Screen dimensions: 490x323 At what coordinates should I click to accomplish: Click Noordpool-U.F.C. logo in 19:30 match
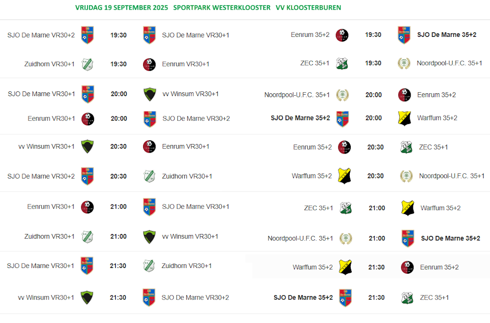[x=404, y=64]
